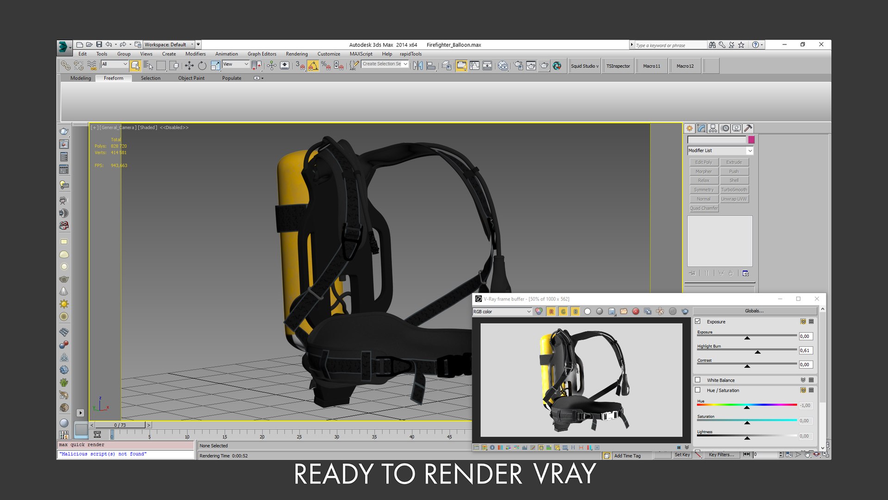Expand the Modifier List dropdown
This screenshot has width=888, height=500.
click(x=720, y=150)
